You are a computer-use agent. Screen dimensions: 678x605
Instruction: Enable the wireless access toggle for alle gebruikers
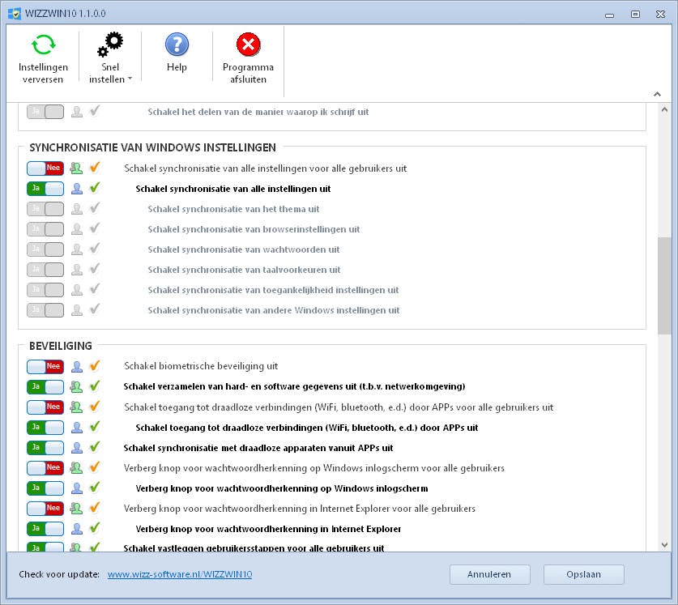coord(45,407)
